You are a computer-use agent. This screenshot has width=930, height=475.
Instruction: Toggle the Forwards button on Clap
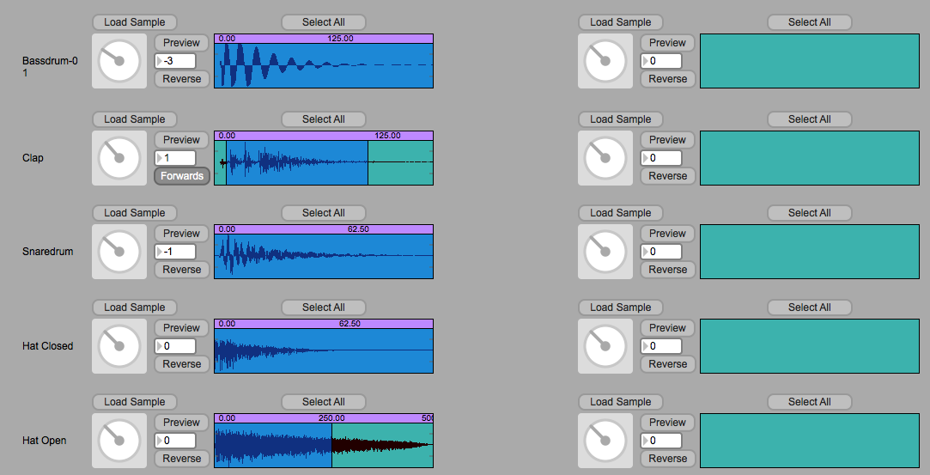[181, 176]
